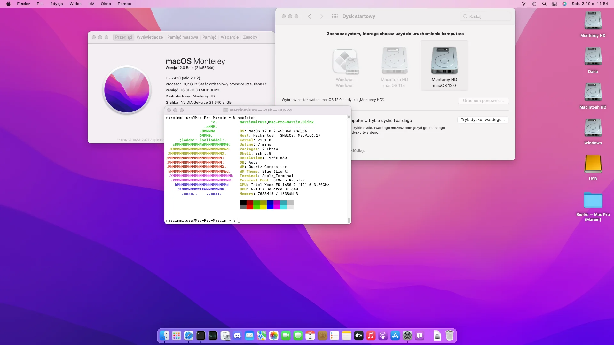
Task: Switch to the Wsparcie tab
Action: (230, 37)
